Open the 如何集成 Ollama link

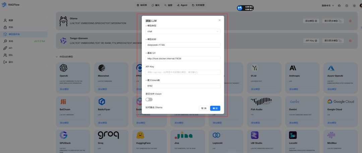pos(154,107)
